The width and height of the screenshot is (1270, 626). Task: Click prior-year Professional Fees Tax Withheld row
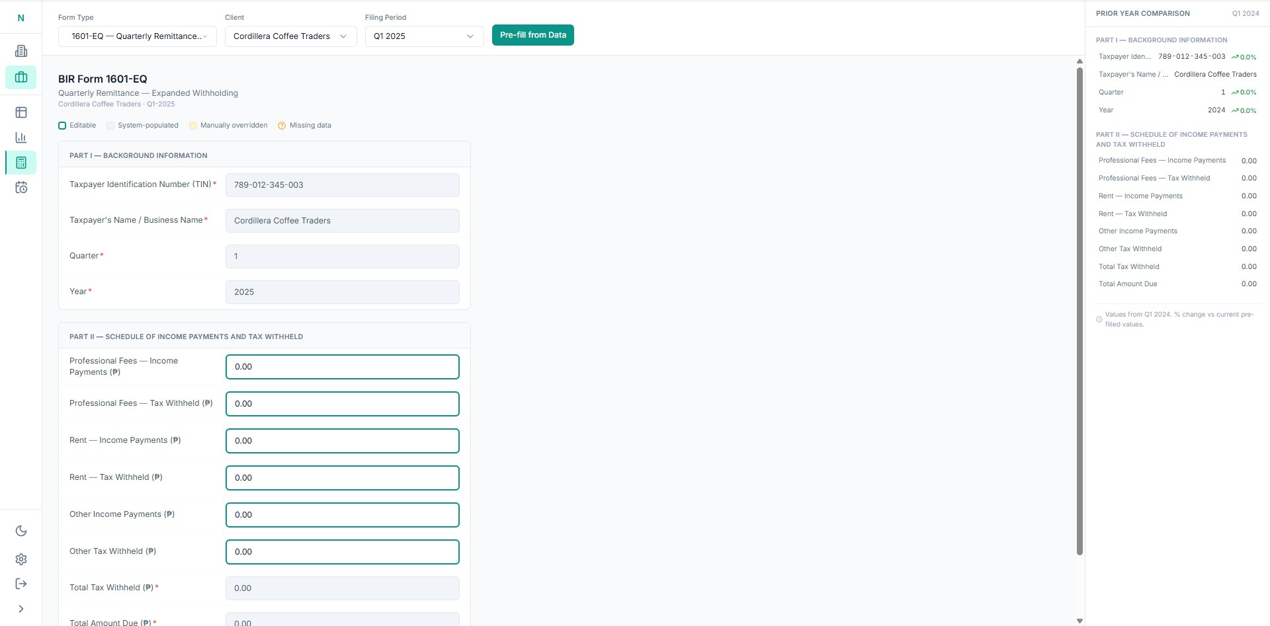1178,178
